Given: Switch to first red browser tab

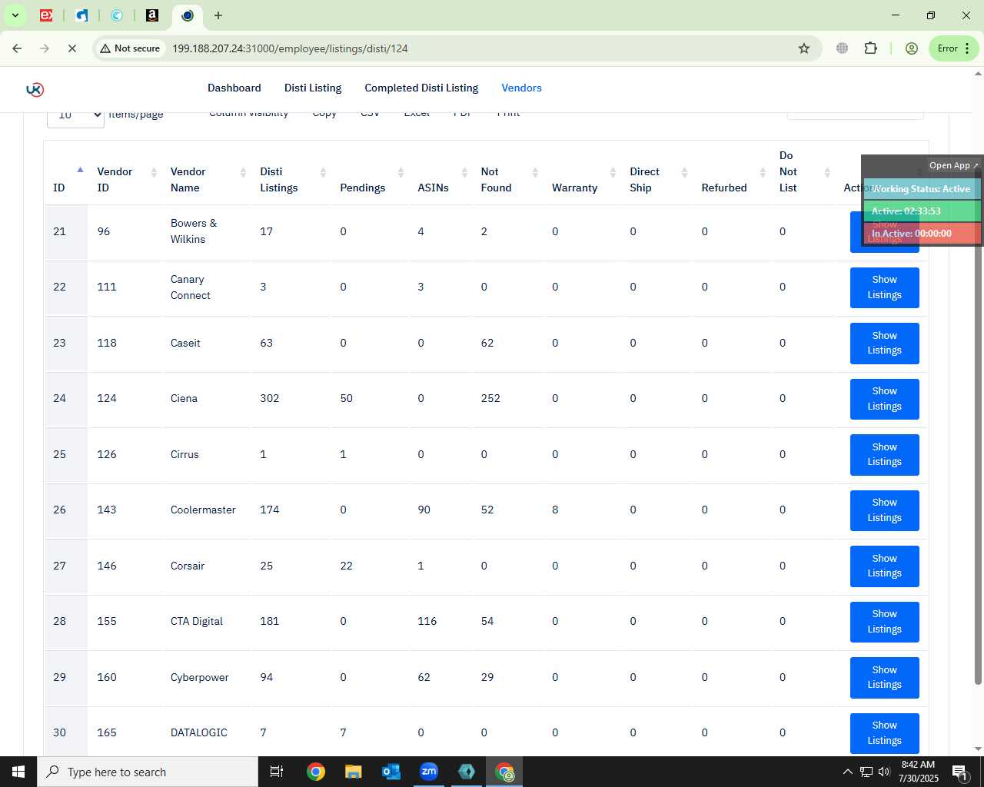Looking at the screenshot, I should [46, 15].
